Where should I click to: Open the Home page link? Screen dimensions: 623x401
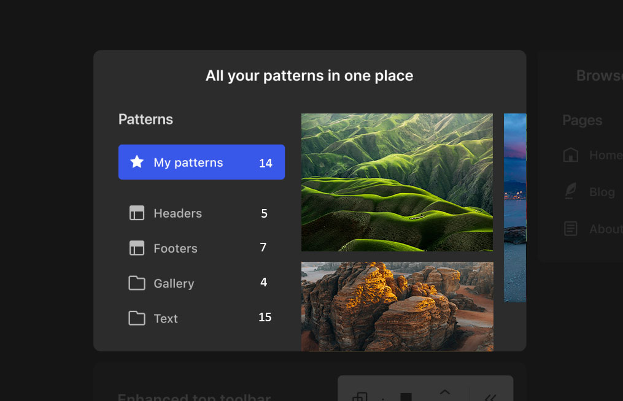[x=606, y=155]
